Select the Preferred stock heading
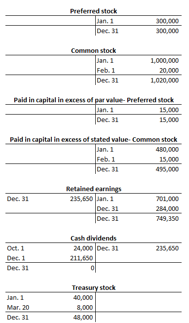The height and width of the screenshot is (323, 189). point(93,11)
